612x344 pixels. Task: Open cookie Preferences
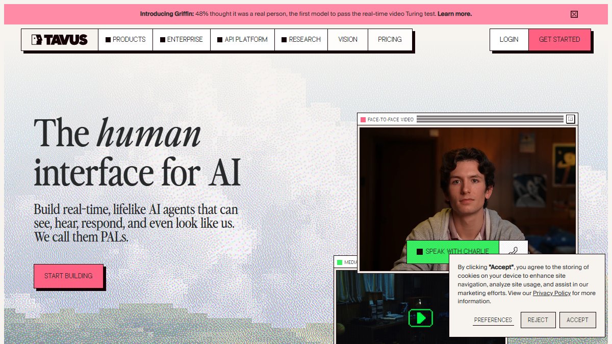pos(493,320)
